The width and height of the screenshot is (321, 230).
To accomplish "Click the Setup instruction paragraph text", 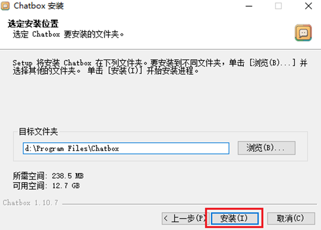I will [160, 67].
